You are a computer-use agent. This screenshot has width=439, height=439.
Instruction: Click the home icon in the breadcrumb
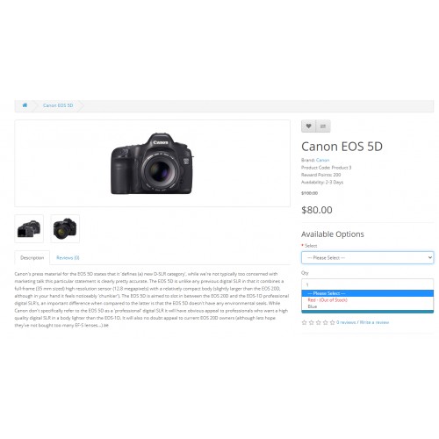(25, 105)
